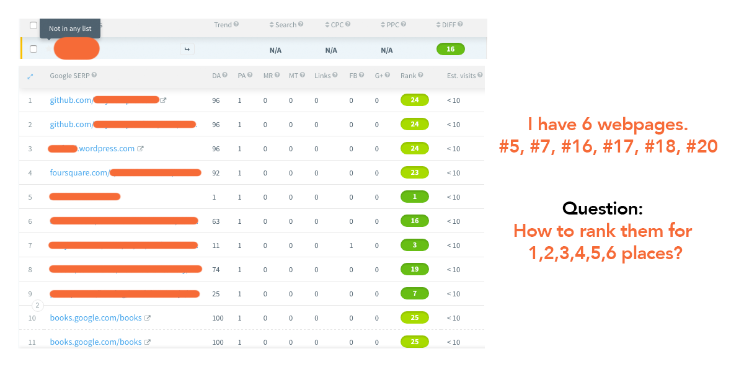Click the expand arrows icon beside Google SERP
744x372 pixels.
click(30, 76)
